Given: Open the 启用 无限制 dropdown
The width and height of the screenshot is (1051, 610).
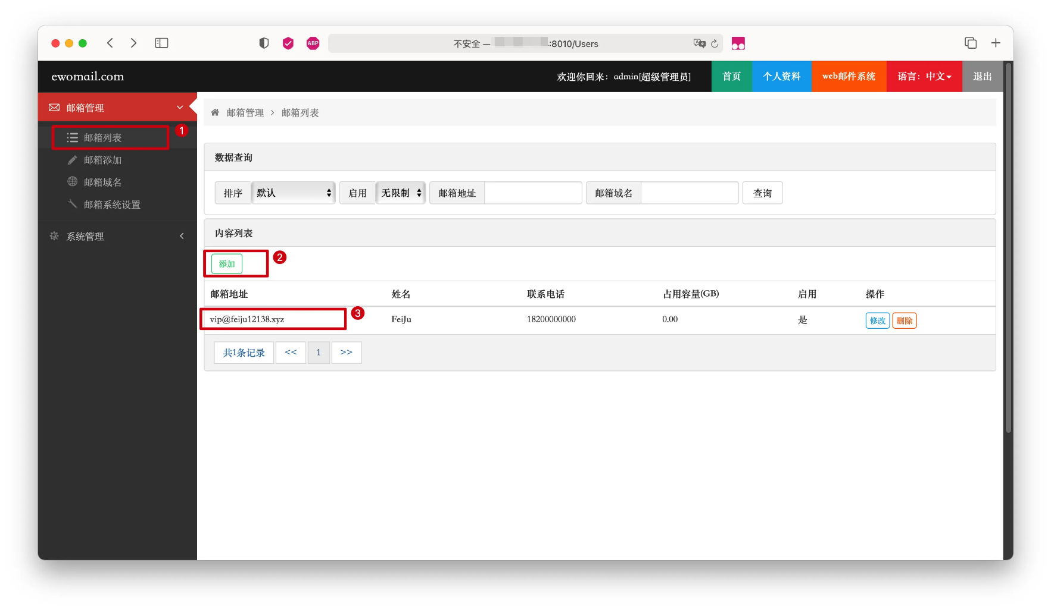Looking at the screenshot, I should 401,193.
